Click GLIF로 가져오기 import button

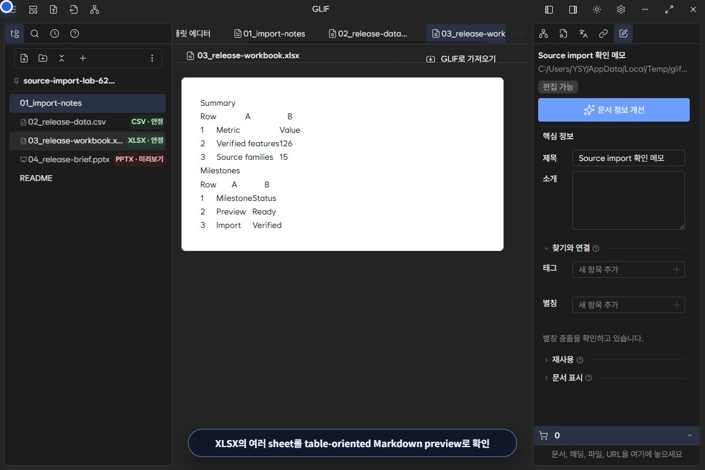pos(461,59)
